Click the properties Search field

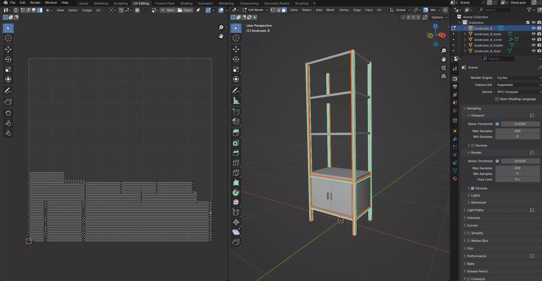498,59
